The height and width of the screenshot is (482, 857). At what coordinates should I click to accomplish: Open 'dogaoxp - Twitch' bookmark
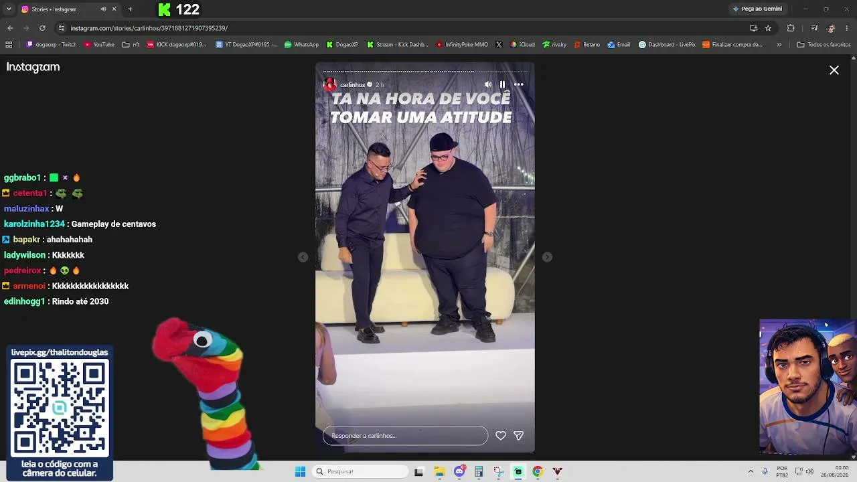pyautogui.click(x=52, y=45)
